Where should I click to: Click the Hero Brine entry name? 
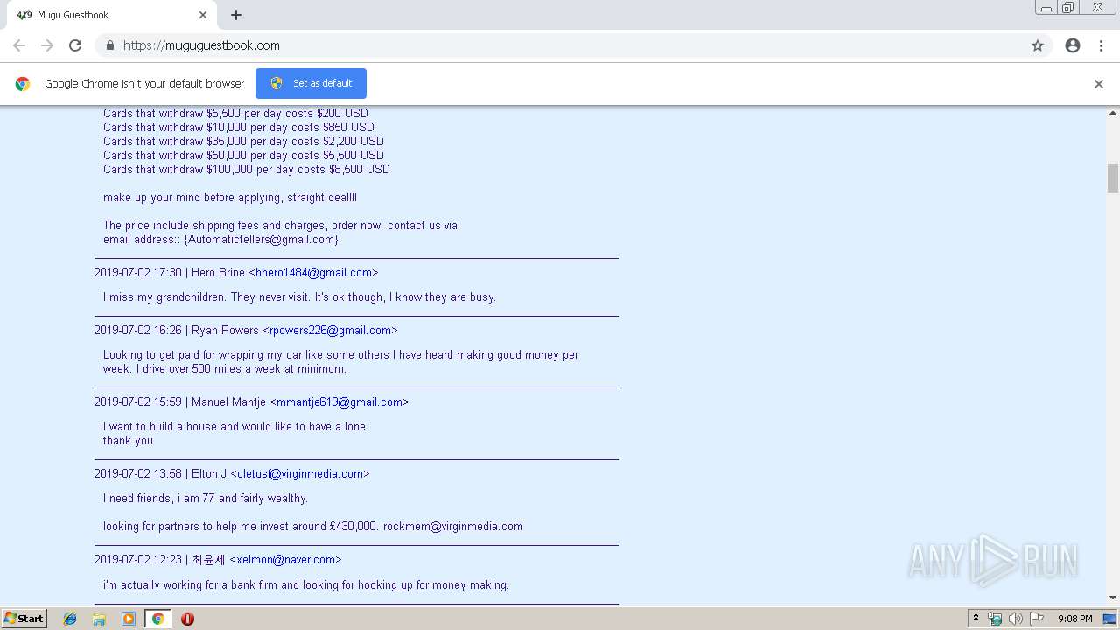click(219, 273)
